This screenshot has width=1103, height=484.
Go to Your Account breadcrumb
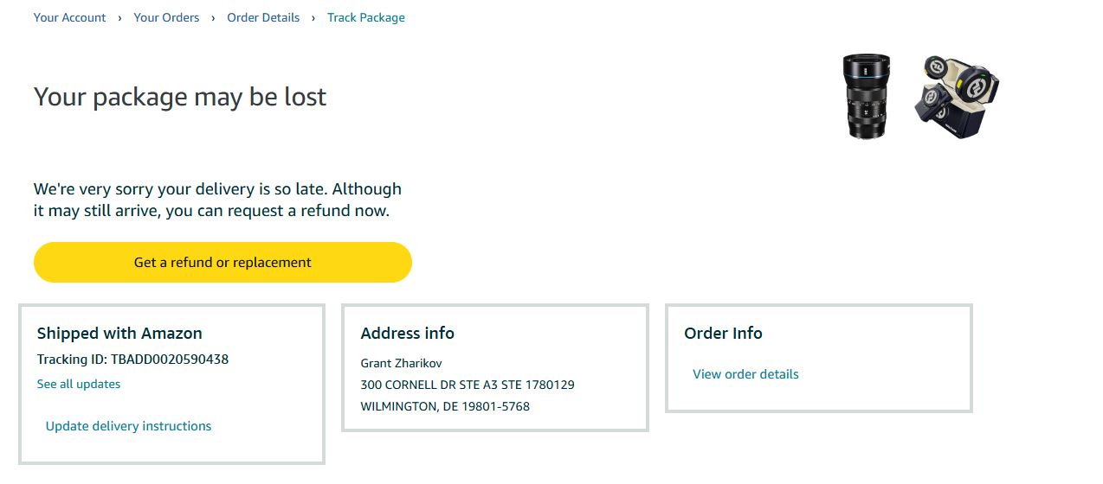(x=69, y=17)
